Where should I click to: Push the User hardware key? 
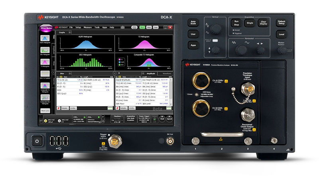point(193,34)
